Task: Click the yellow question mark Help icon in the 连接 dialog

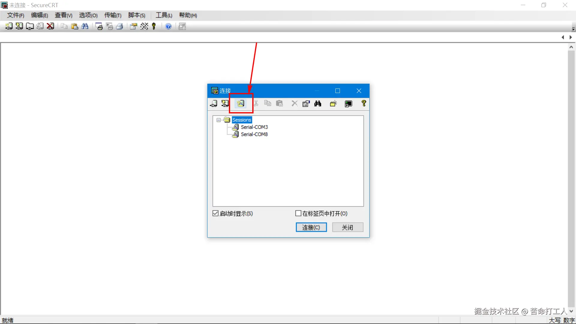Action: coord(364,103)
